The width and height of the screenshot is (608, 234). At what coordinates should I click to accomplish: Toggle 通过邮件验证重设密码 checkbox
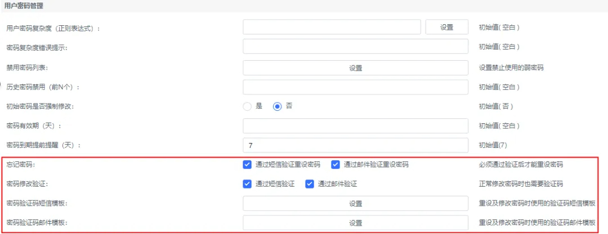[336, 164]
